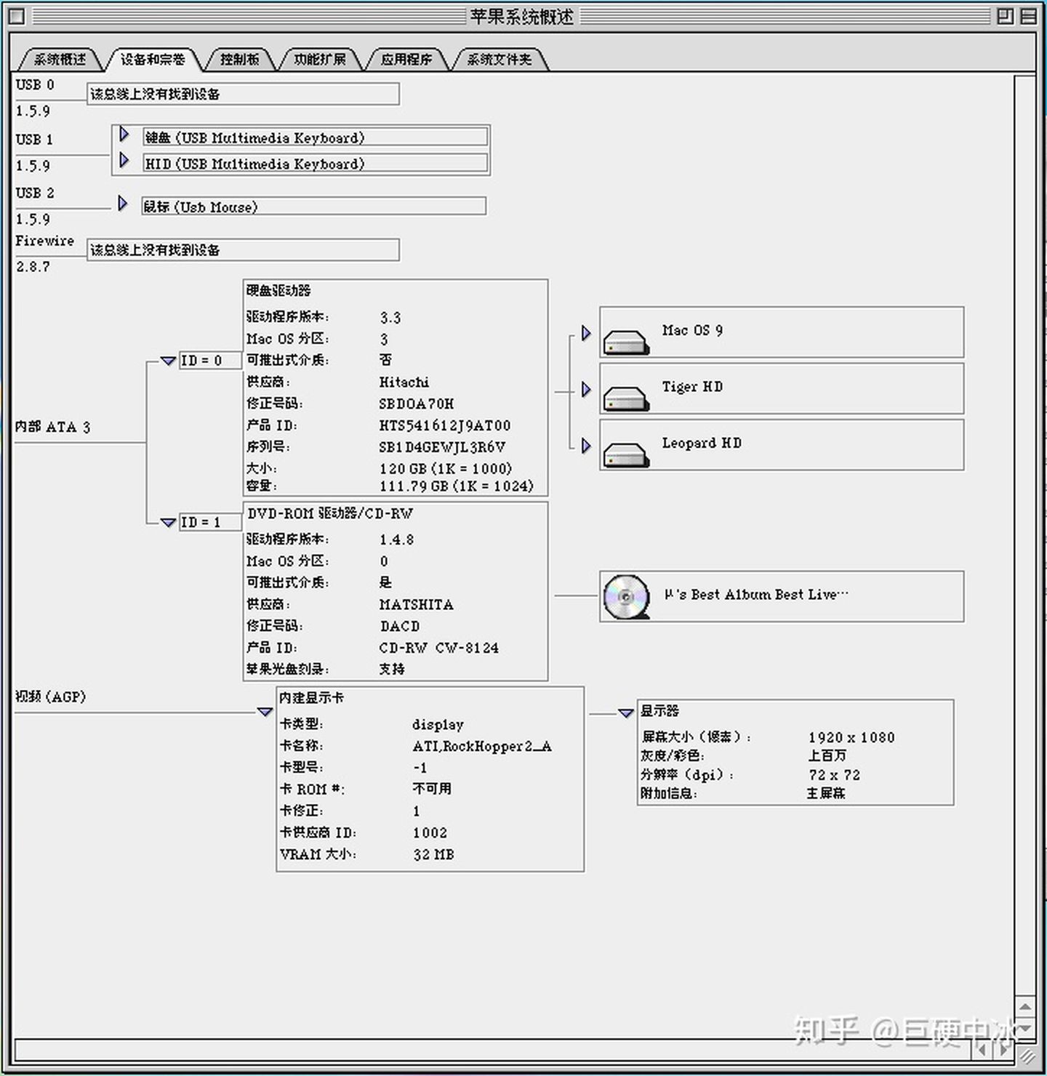Image resolution: width=1047 pixels, height=1076 pixels.
Task: Go to the 应用程序 tab
Action: [x=406, y=60]
